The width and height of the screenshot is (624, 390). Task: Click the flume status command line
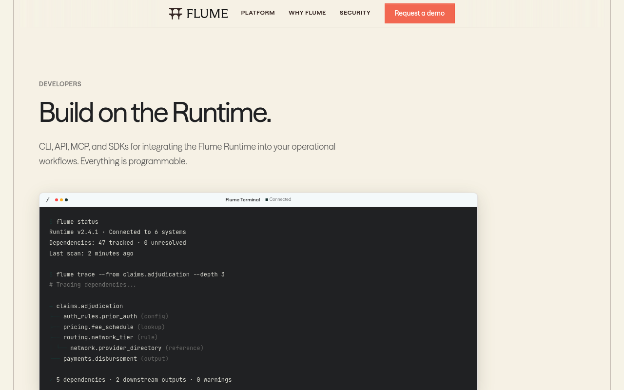coord(74,222)
